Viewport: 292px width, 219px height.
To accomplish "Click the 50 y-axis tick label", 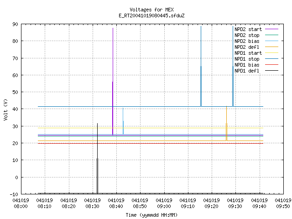I will 15,92.
